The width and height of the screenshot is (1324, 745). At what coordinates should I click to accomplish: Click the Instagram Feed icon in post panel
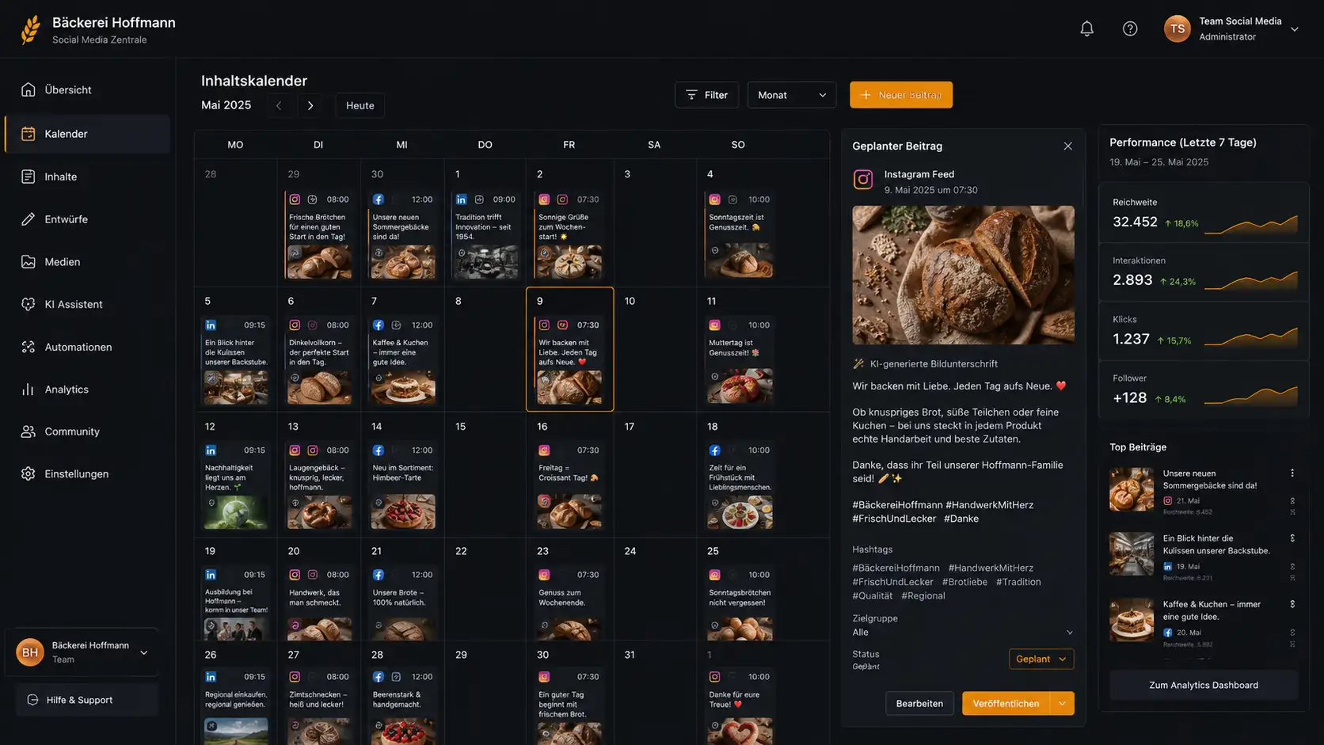[x=863, y=180]
